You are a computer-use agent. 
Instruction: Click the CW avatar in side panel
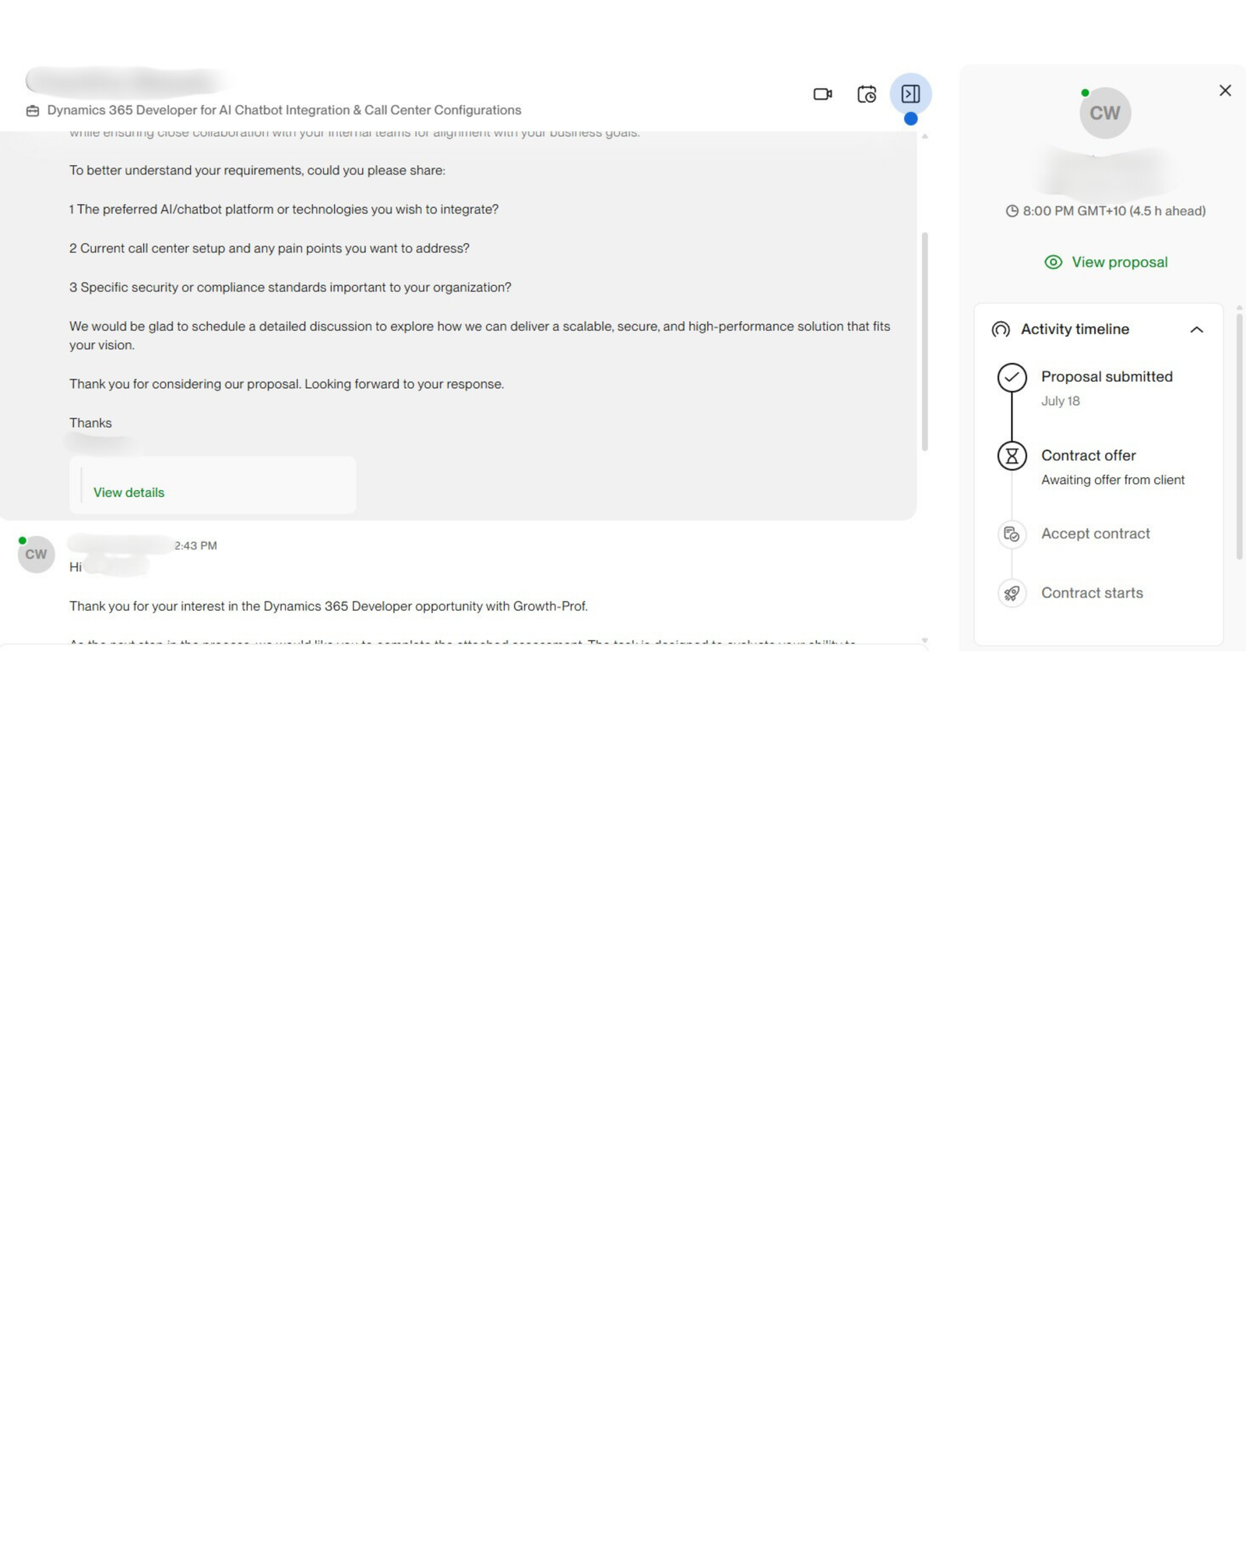(x=1104, y=113)
